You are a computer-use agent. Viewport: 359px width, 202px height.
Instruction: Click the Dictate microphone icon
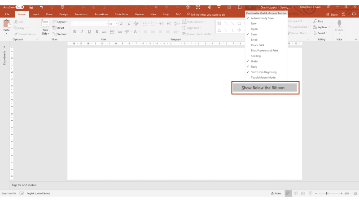point(339,23)
